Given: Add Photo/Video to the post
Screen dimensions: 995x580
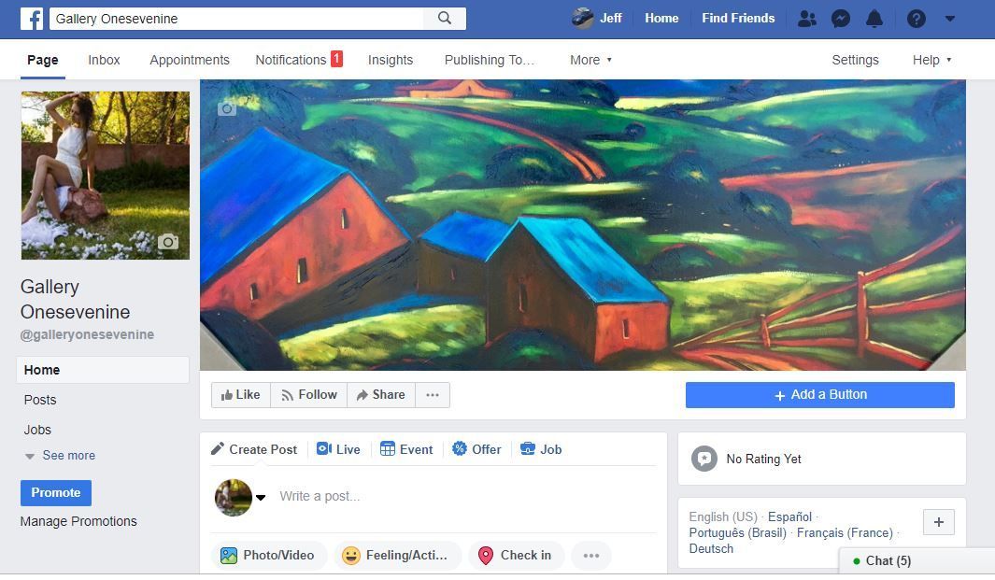Looking at the screenshot, I should coord(267,556).
